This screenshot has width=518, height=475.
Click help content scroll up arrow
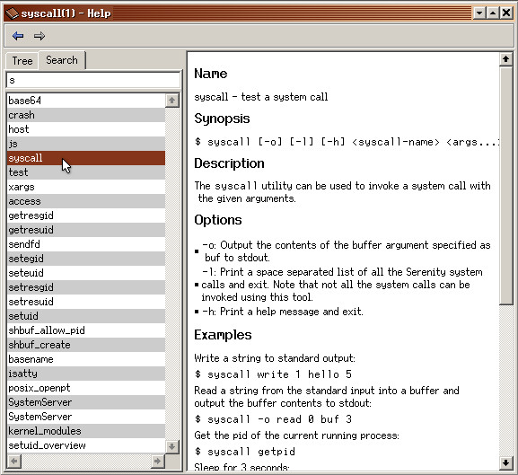(x=505, y=59)
